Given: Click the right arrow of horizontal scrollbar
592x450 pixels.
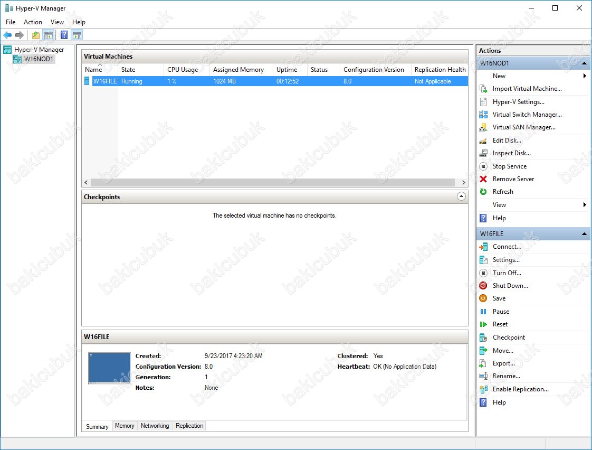Looking at the screenshot, I should (464, 183).
